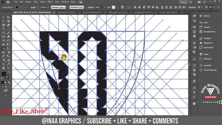The image size is (222, 125).
Task: Open the search magnifier in title bar
Action: [191, 2]
